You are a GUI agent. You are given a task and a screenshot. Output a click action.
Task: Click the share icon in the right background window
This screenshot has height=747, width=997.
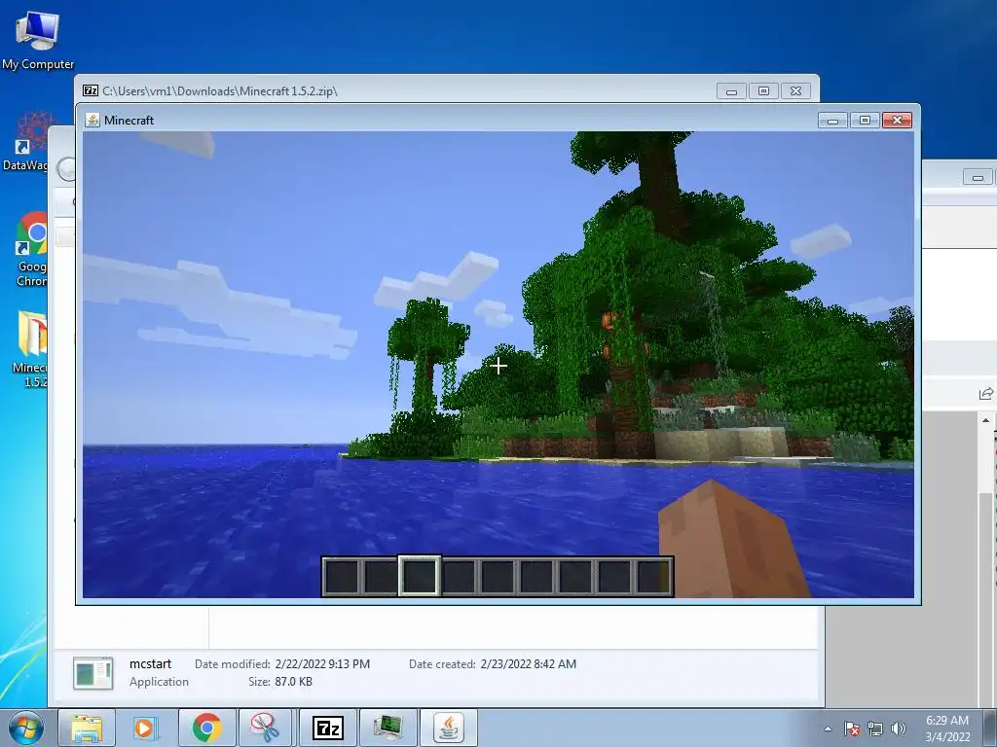[985, 394]
